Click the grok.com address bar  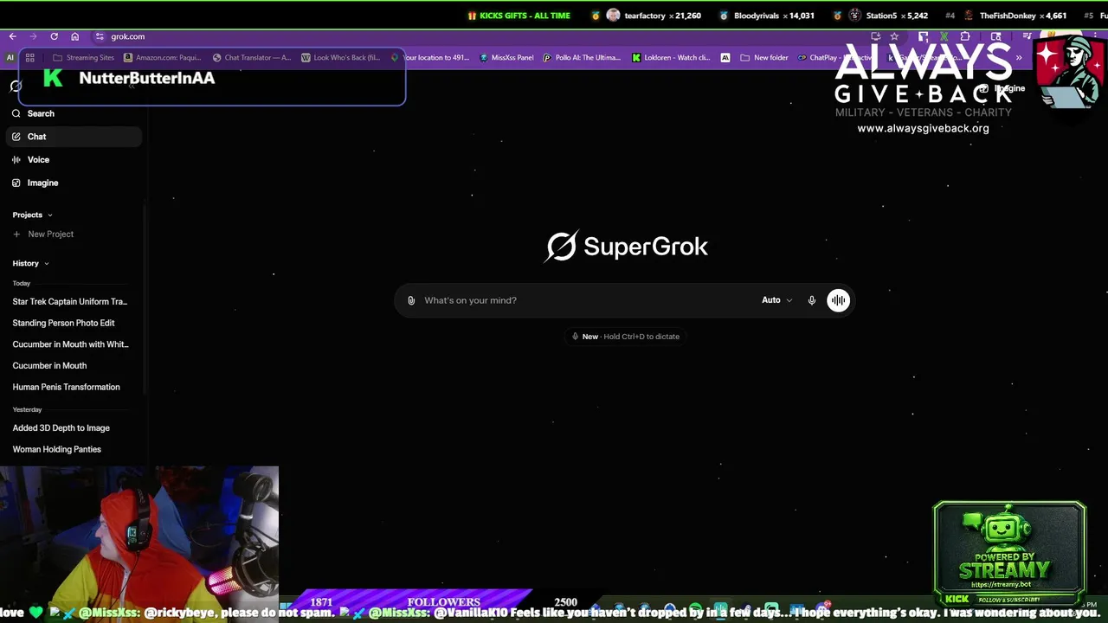tap(485, 36)
